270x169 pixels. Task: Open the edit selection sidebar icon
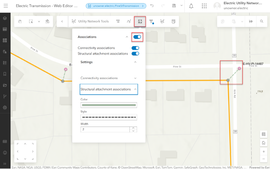point(5,52)
